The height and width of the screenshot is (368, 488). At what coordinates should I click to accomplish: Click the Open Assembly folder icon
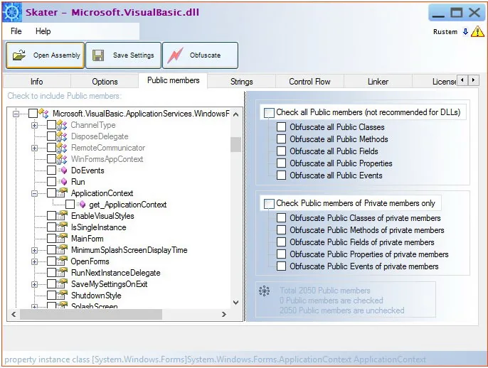coord(19,55)
